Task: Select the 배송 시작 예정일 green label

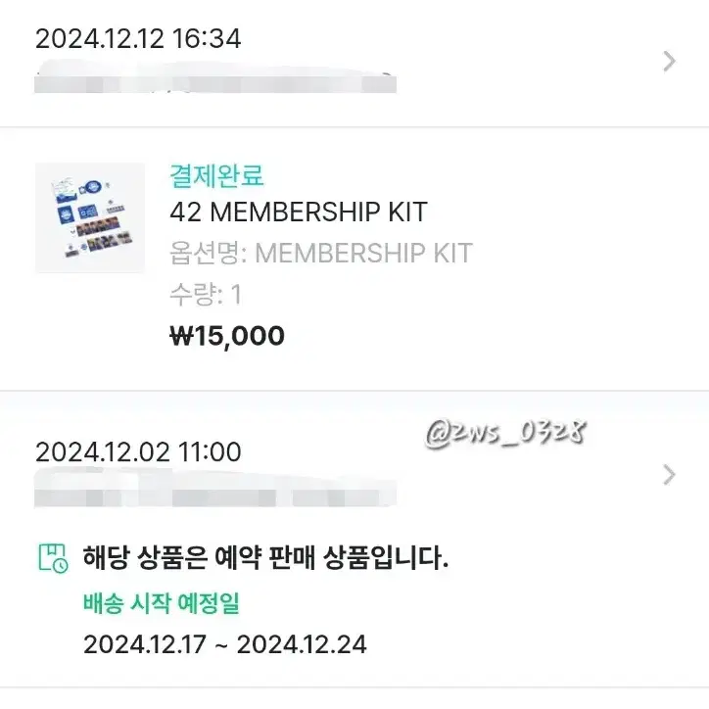Action: click(x=161, y=602)
